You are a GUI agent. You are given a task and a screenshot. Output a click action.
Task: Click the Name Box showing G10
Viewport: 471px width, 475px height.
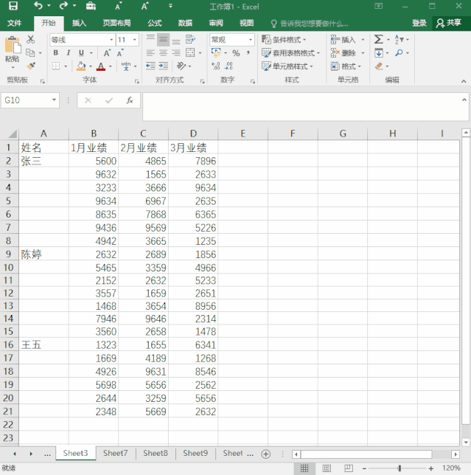click(x=30, y=100)
